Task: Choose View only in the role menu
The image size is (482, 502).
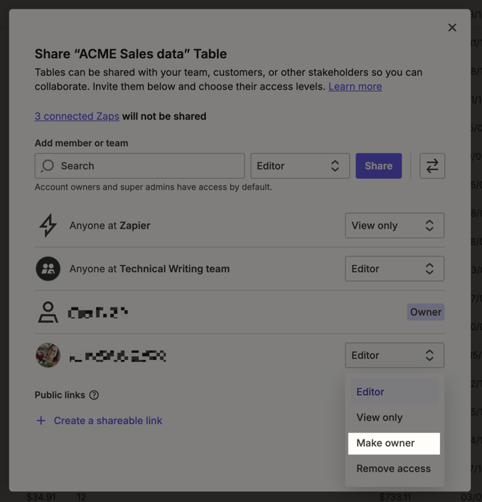Action: point(380,418)
